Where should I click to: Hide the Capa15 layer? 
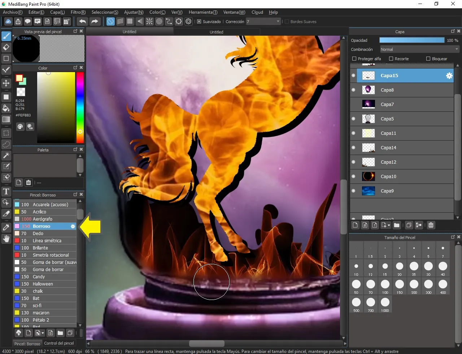tap(353, 76)
